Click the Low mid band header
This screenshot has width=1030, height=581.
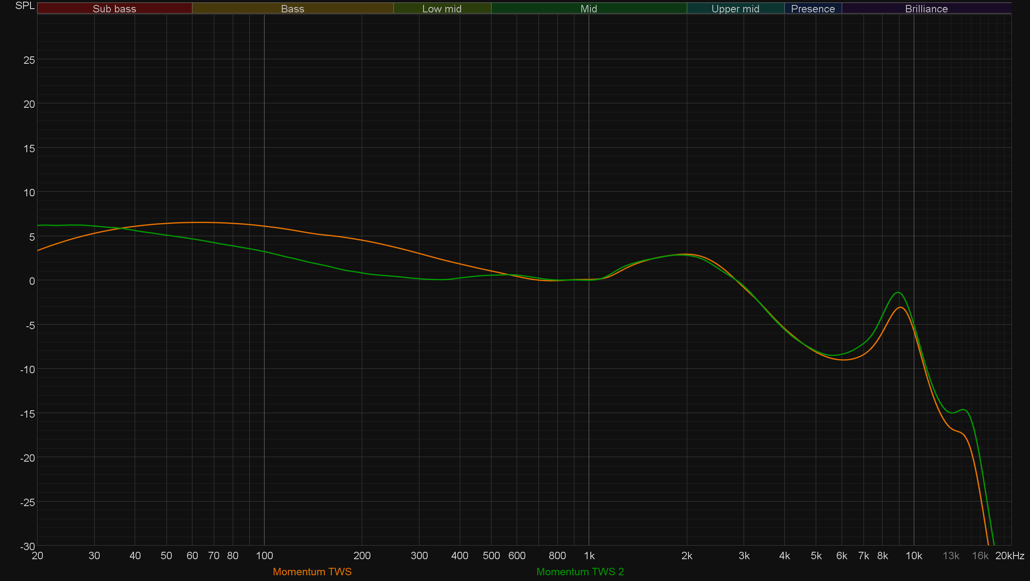(442, 9)
